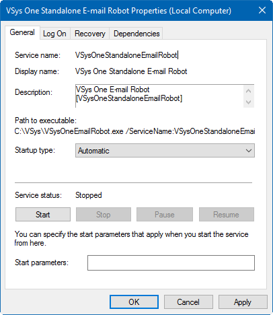Confirm with the OK button
Image resolution: width=273 pixels, height=315 pixels.
point(134,302)
